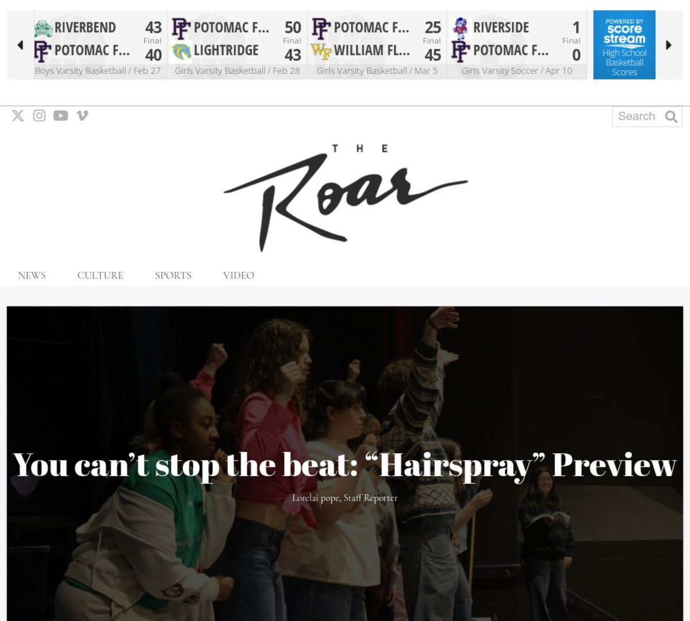Open the Vimeo social icon

pos(82,116)
